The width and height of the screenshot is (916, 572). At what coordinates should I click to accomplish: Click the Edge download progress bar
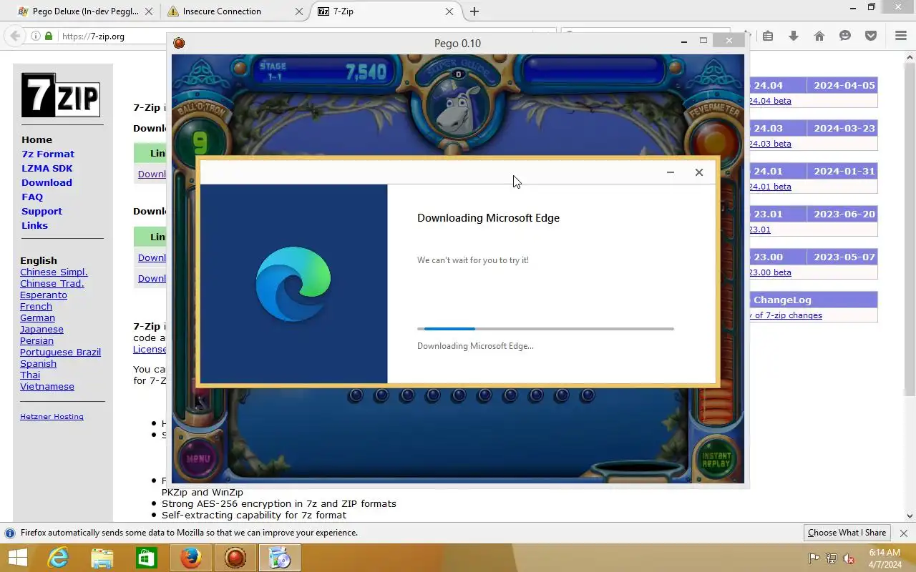(545, 329)
